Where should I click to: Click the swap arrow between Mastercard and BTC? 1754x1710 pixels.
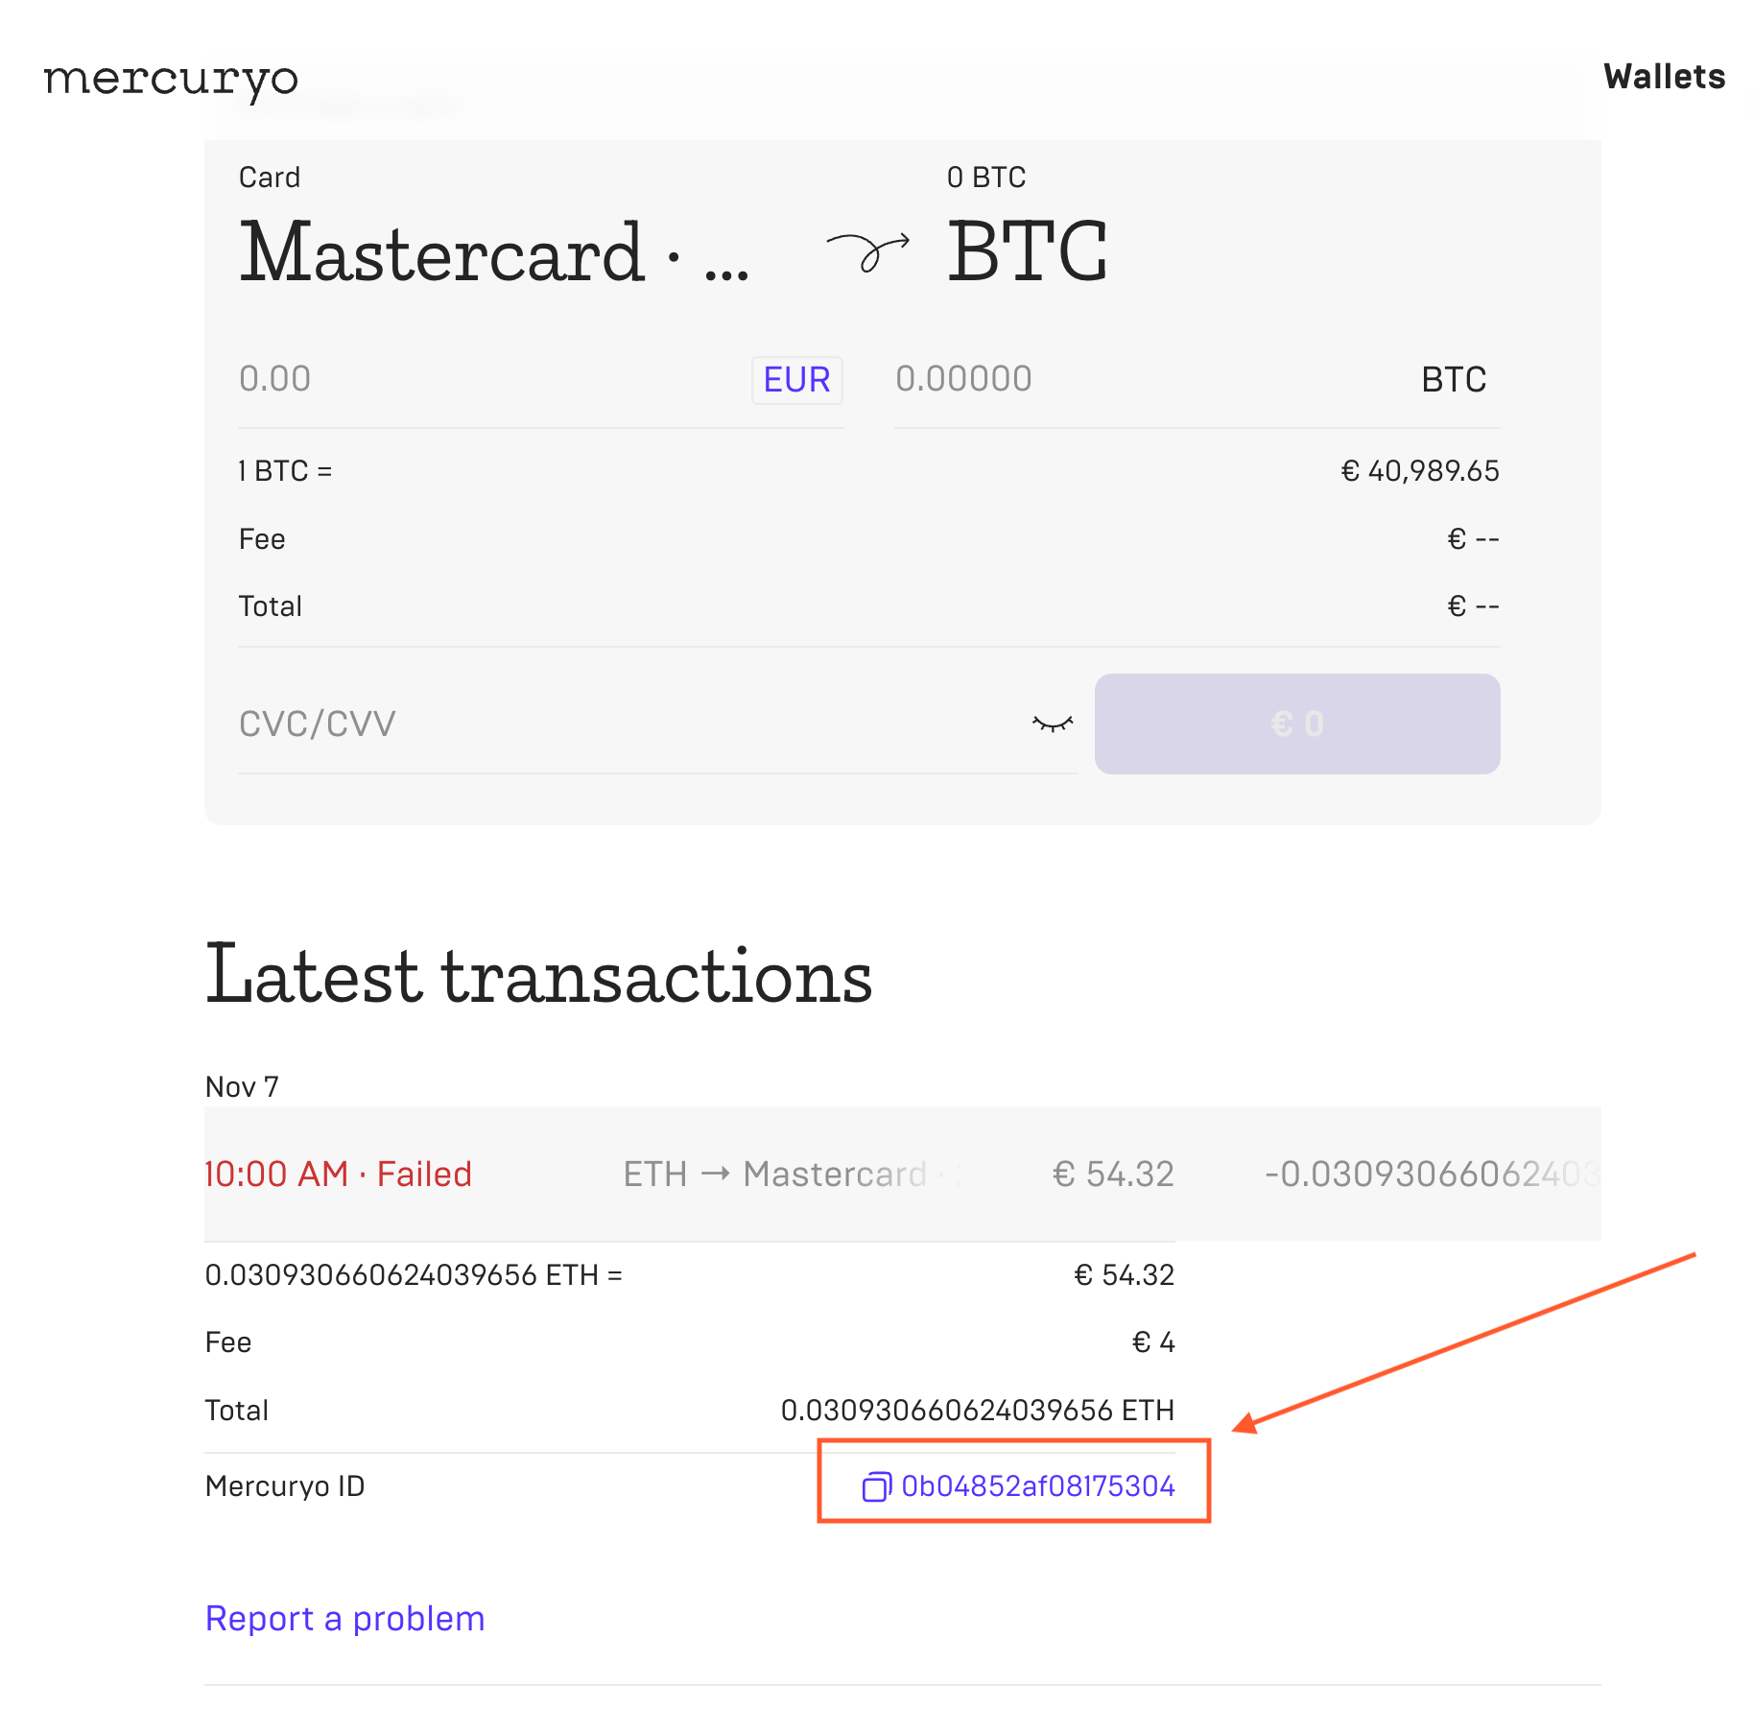(867, 252)
